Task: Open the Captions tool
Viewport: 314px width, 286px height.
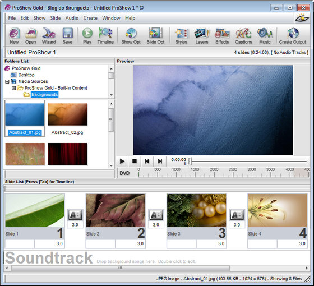Action: click(243, 36)
